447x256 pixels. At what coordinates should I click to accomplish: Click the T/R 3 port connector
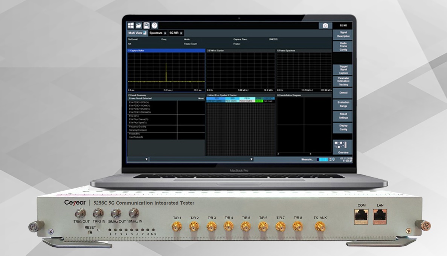(x=212, y=227)
